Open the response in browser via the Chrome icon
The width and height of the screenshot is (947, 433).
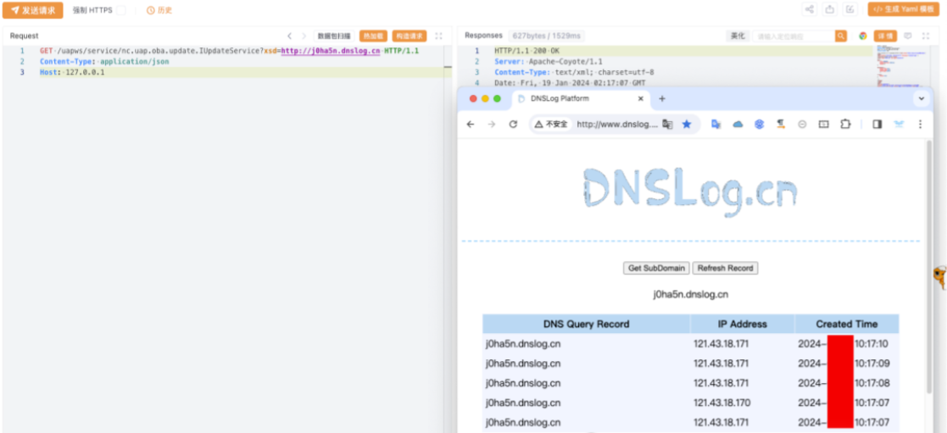tap(862, 36)
